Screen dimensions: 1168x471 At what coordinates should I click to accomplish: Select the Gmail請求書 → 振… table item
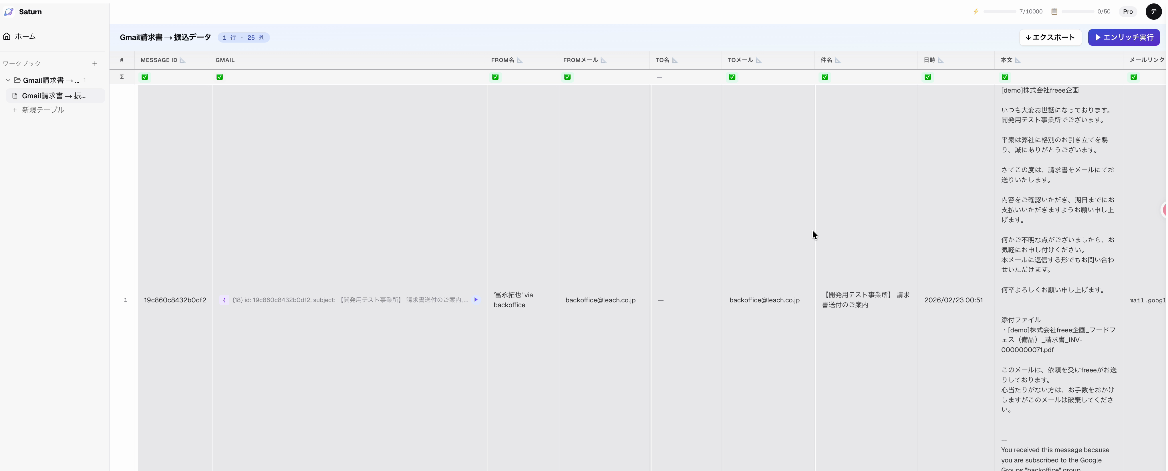coord(53,96)
